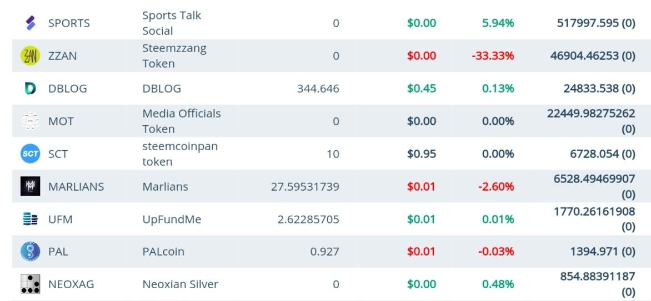This screenshot has height=301, width=651.
Task: Click the blue SCT round icon
Action: [x=31, y=154]
